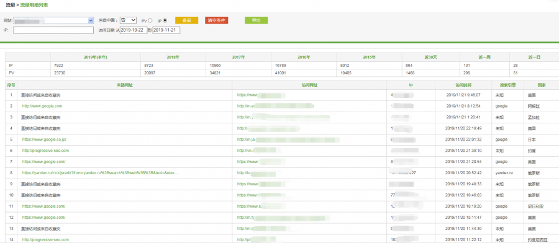Click the google search engine cell in row 5
The height and width of the screenshot is (243, 559).
point(501,139)
